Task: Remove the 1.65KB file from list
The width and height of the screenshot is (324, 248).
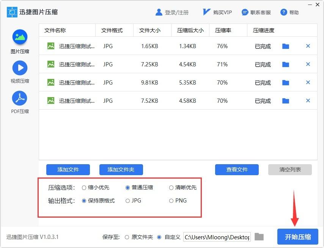Action: [308, 46]
